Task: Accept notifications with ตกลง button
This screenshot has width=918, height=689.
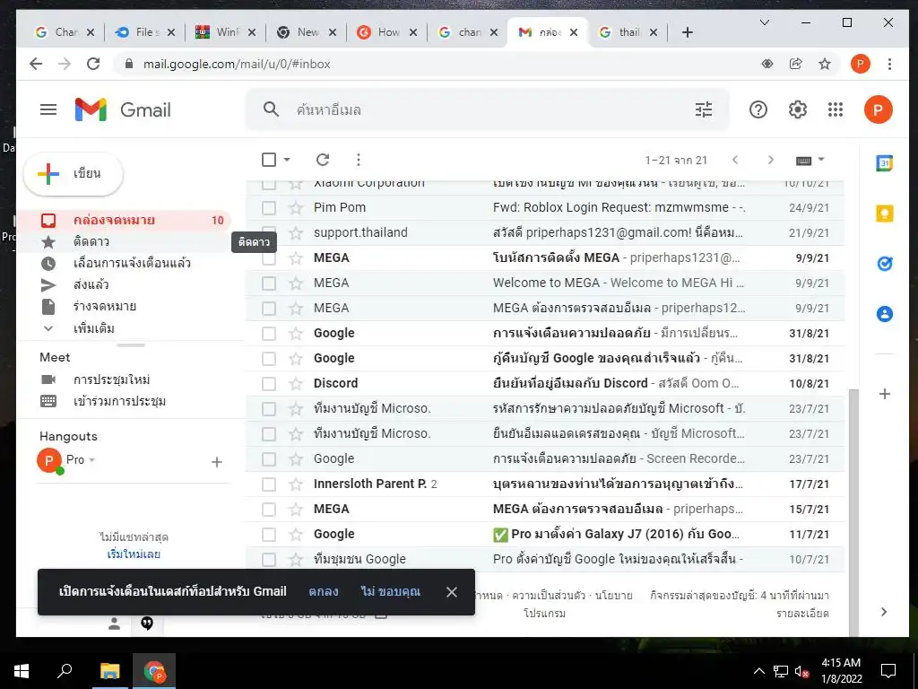Action: tap(323, 592)
